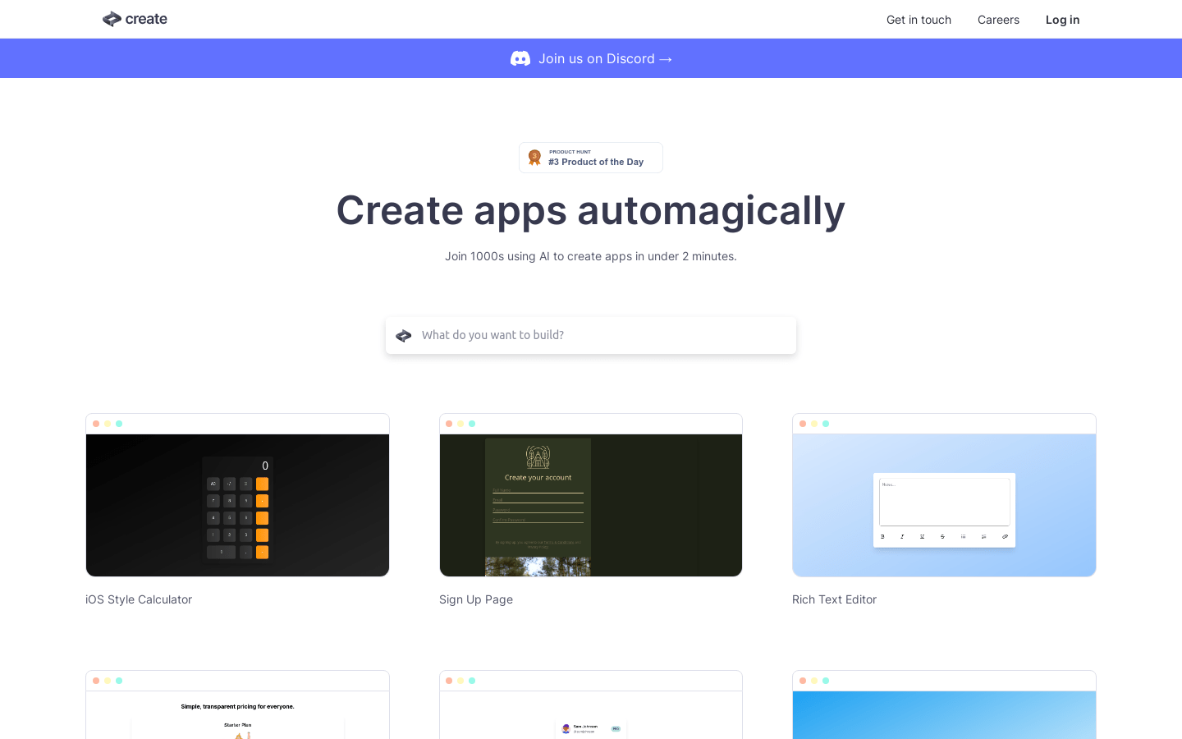This screenshot has width=1182, height=739.
Task: Select the Italic icon in the text editor toolbar
Action: coord(902,536)
